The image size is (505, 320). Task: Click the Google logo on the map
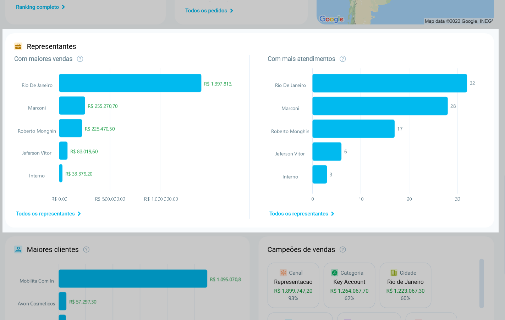tap(331, 19)
